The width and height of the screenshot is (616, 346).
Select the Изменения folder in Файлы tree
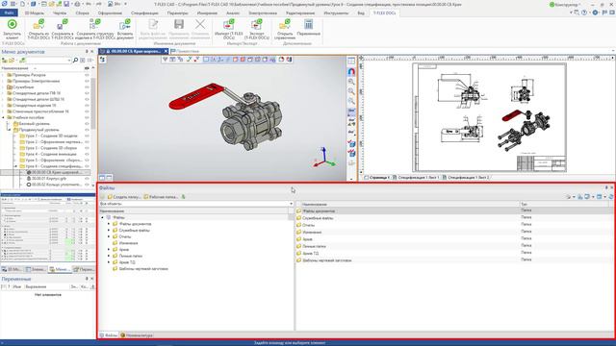pyautogui.click(x=128, y=243)
